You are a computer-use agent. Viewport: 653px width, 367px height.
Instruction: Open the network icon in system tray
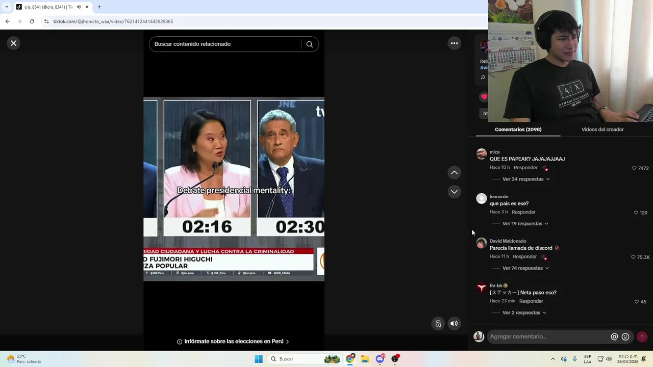[600, 359]
